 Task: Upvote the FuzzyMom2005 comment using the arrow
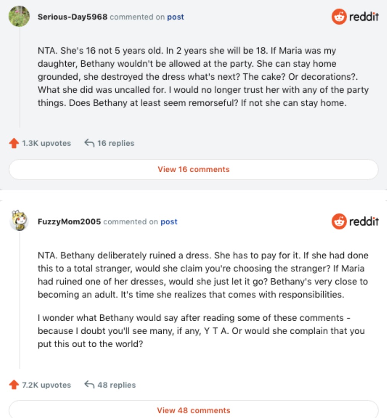click(14, 385)
